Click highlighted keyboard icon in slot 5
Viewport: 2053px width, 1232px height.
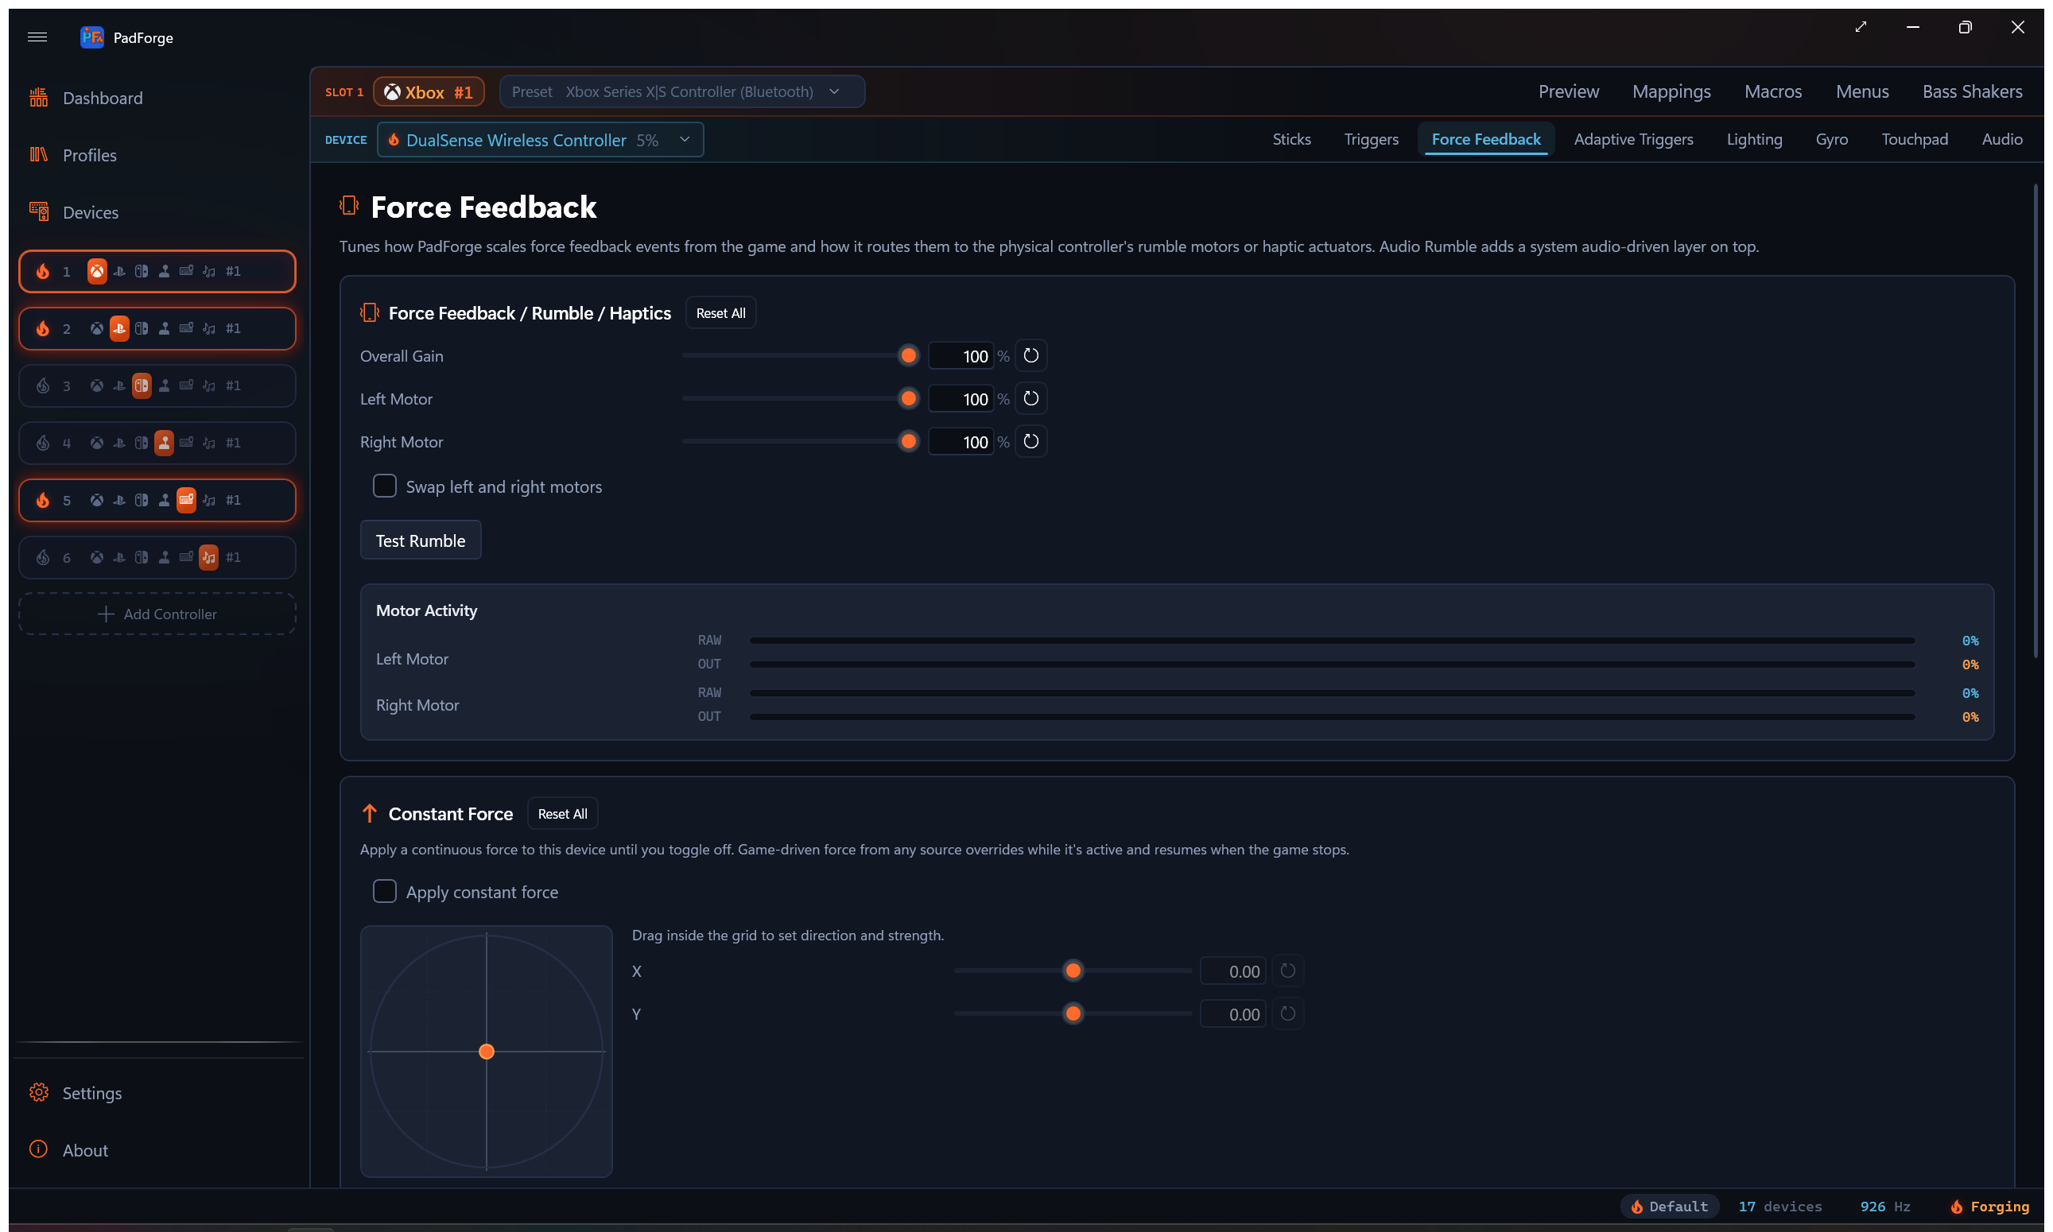187,501
